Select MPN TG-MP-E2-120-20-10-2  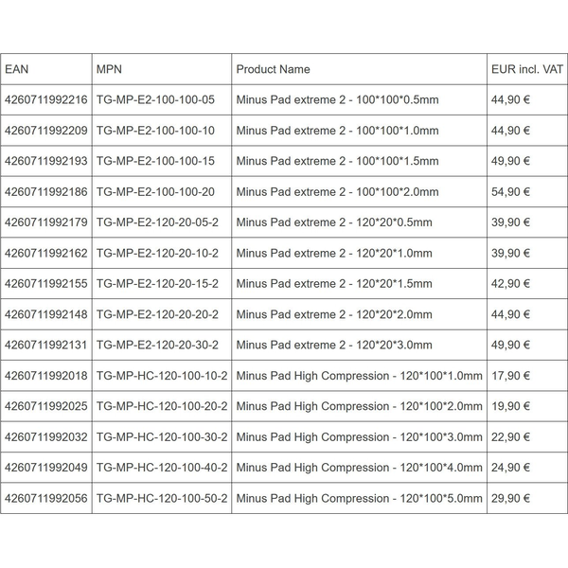tap(157, 253)
